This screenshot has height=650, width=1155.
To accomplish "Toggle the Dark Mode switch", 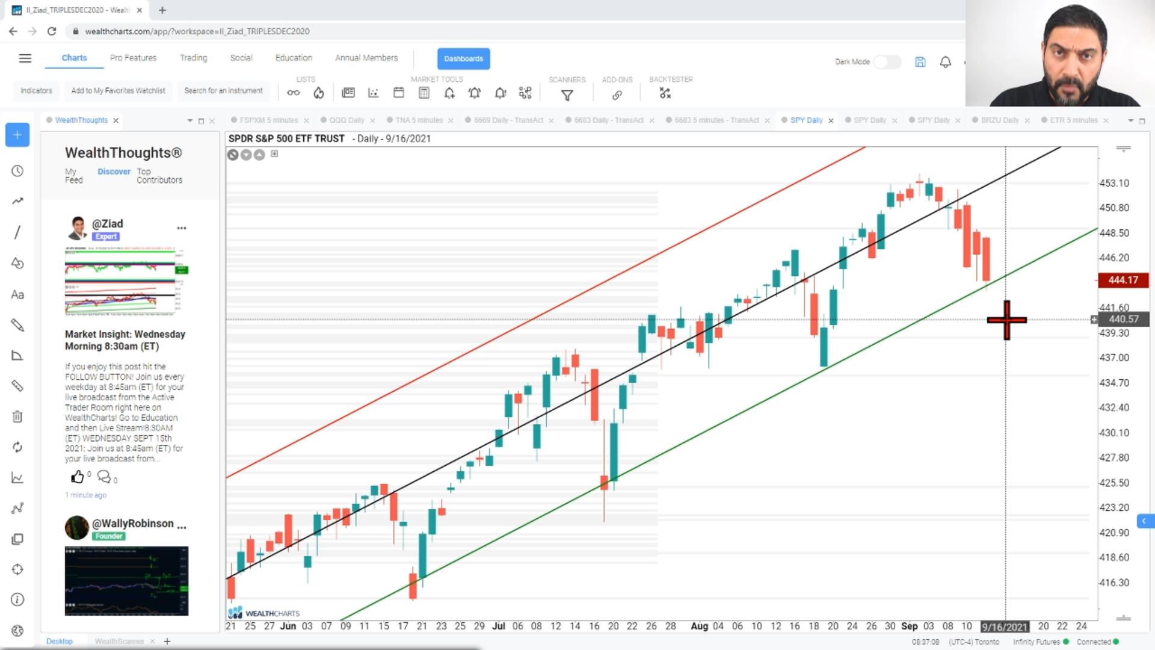I will [x=887, y=61].
